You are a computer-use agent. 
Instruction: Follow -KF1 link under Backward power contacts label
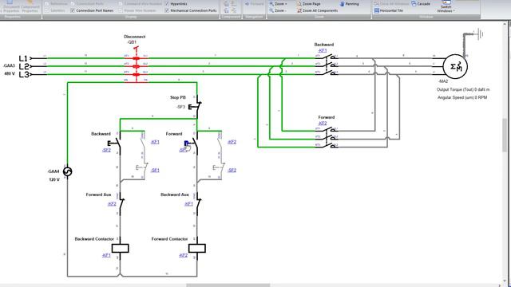[323, 51]
